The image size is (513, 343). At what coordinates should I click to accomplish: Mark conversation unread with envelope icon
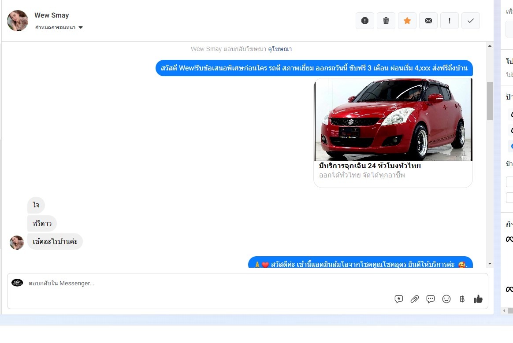pyautogui.click(x=428, y=21)
